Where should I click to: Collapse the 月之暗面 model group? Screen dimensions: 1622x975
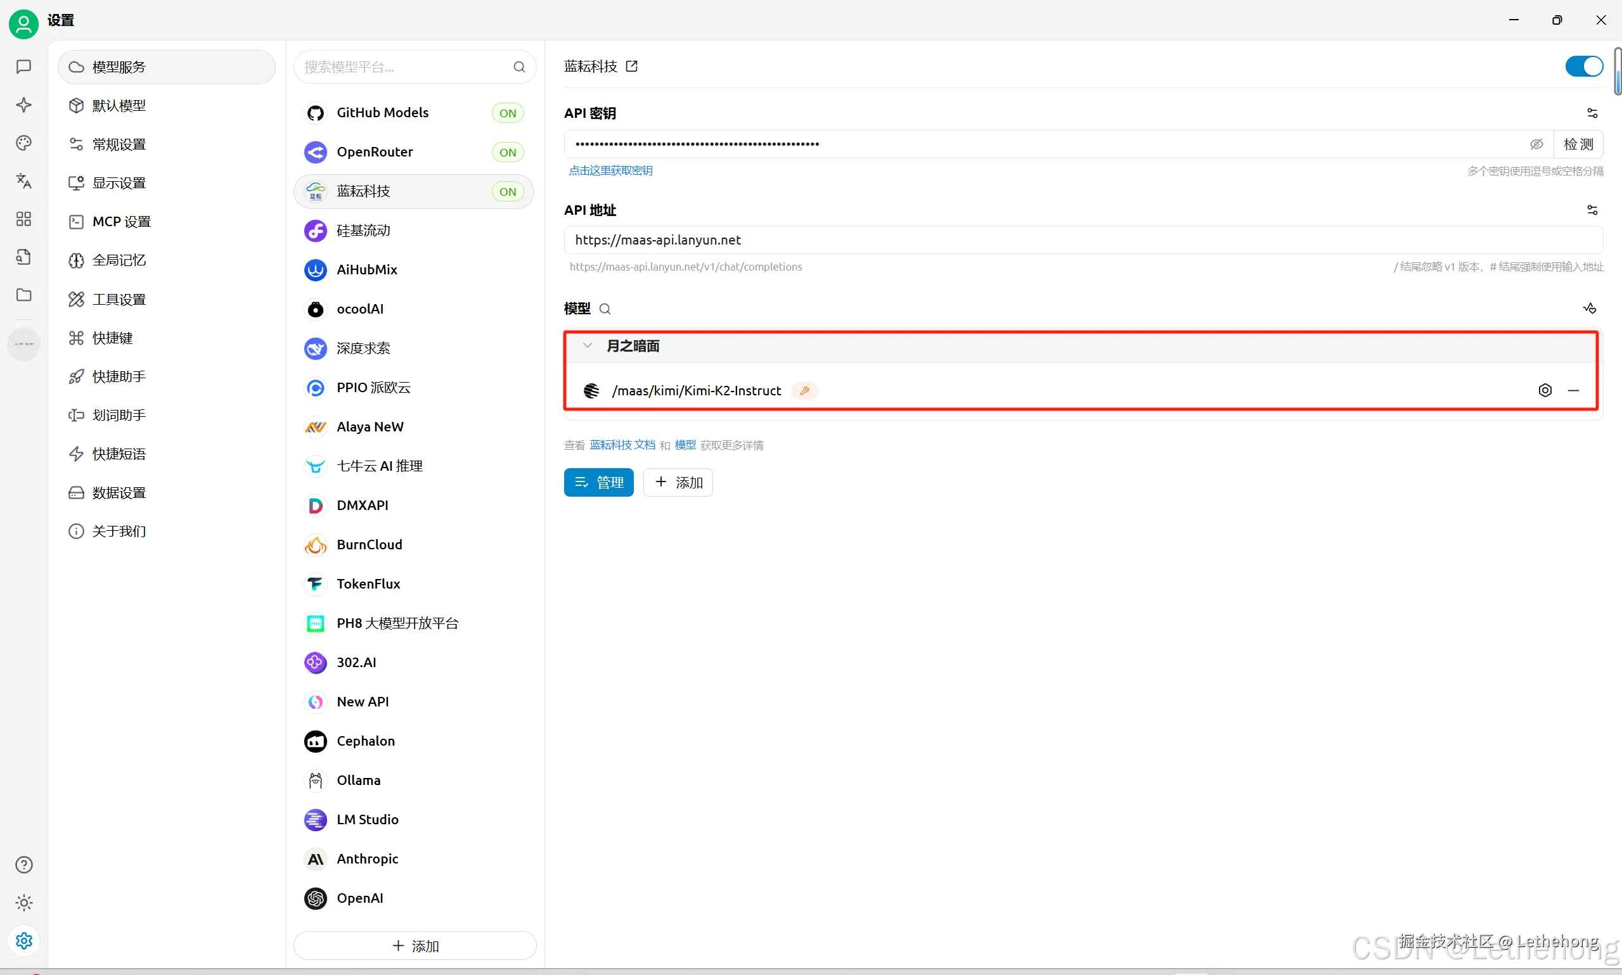pos(588,345)
